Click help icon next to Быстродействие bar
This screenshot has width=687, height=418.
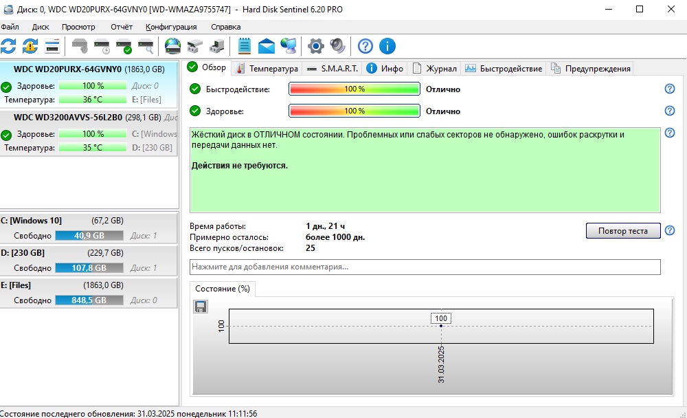point(669,89)
